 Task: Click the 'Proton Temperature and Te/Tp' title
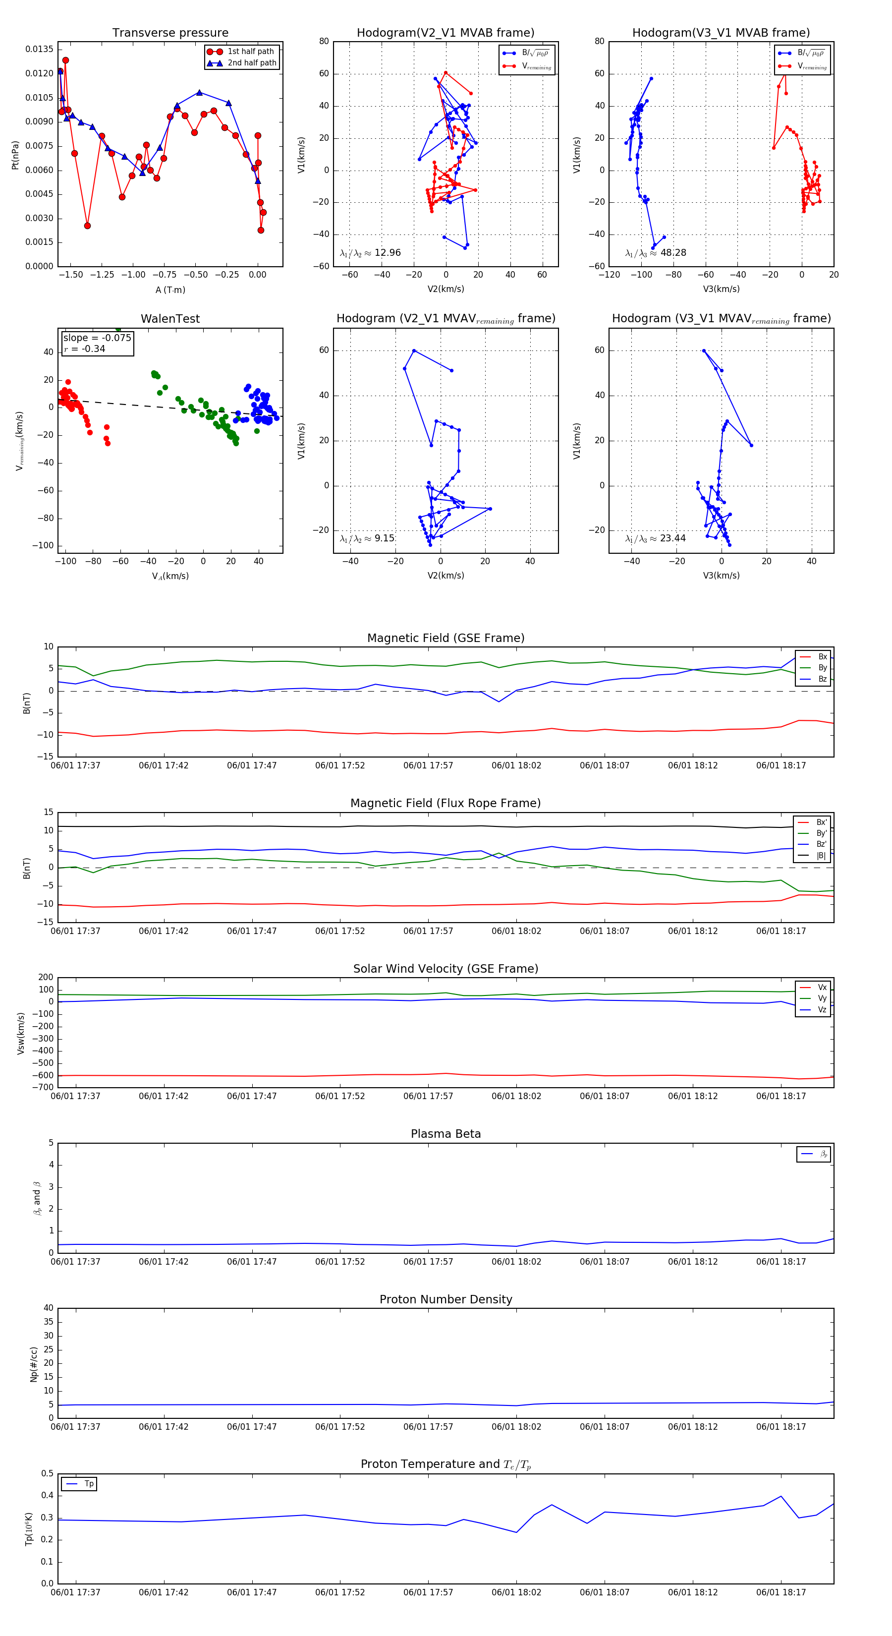coord(446,1464)
